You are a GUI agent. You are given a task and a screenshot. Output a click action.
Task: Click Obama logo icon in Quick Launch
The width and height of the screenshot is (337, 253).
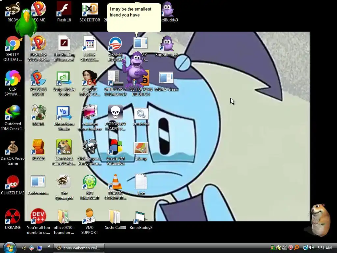pos(32,248)
